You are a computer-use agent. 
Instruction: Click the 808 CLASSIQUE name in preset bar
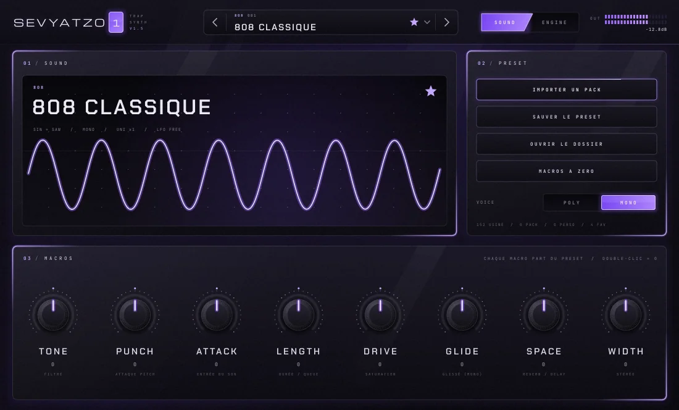(x=275, y=27)
